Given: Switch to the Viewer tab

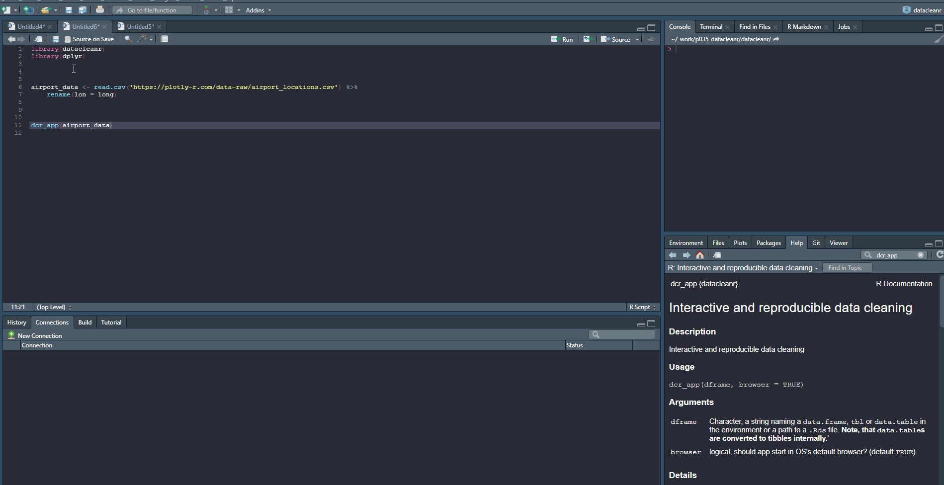Looking at the screenshot, I should (839, 243).
